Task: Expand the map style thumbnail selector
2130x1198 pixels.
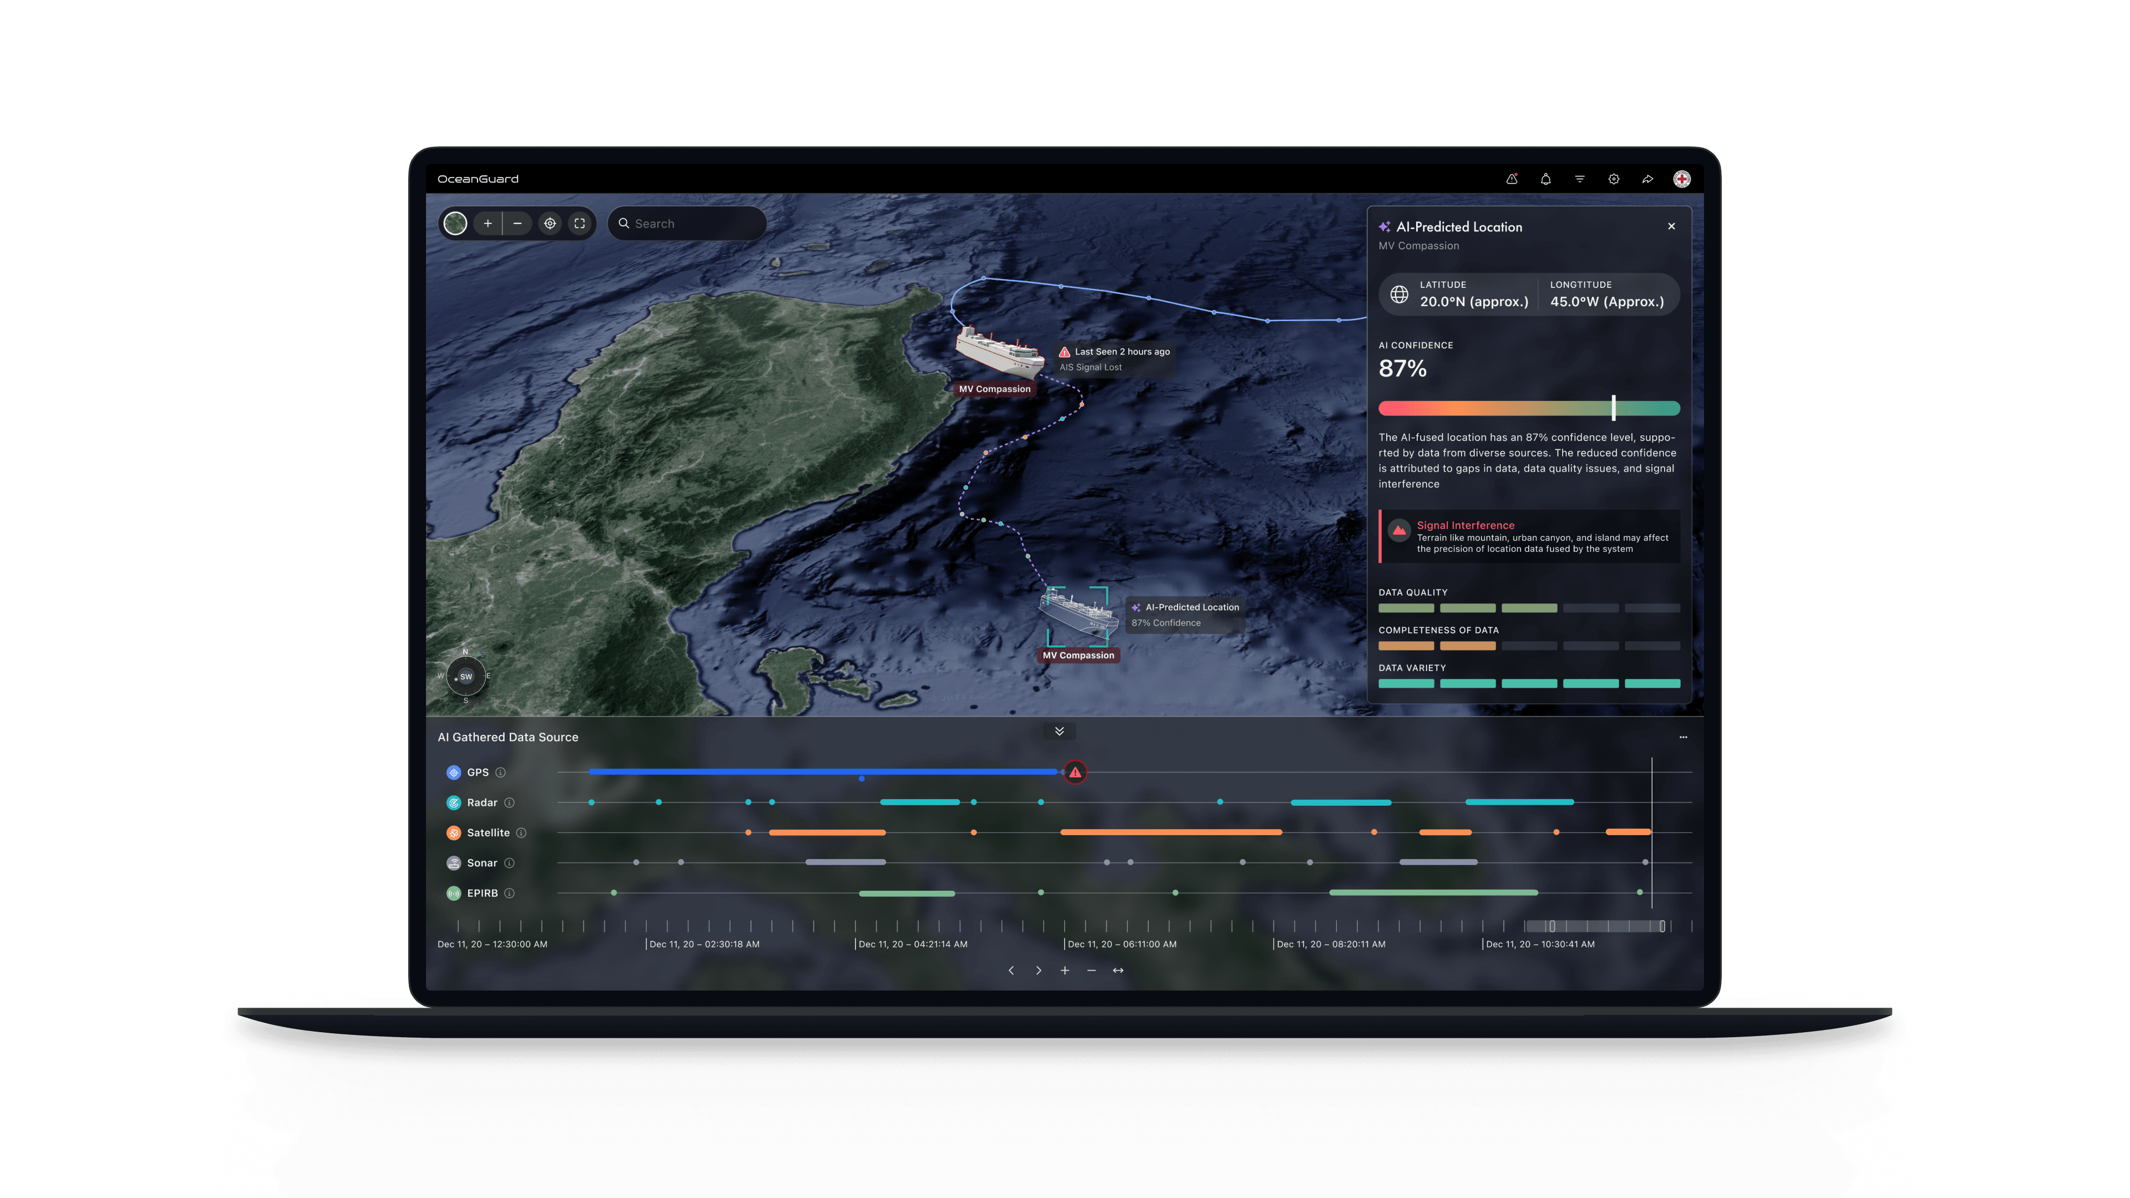Action: 455,223
